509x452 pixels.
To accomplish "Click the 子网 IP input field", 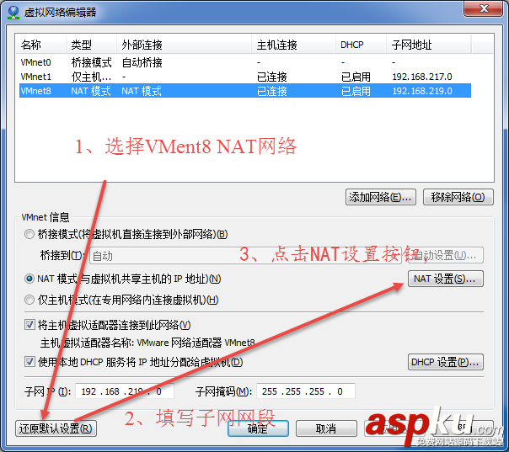I will click(x=125, y=391).
